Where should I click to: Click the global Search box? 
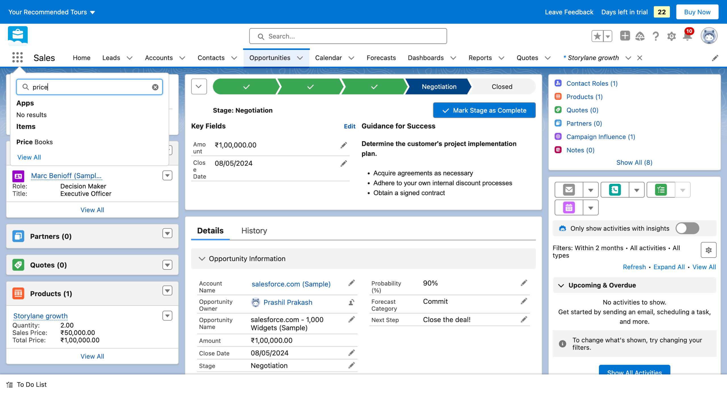[x=348, y=36]
